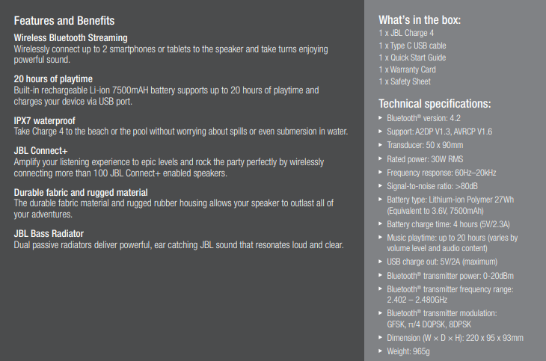Select the 'Wireless Bluetooth Streaming' heading

coord(71,37)
